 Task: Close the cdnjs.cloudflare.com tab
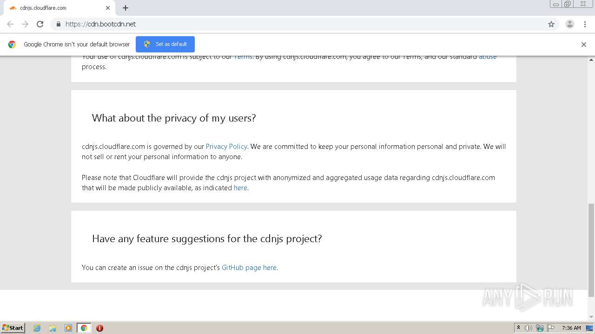point(108,8)
